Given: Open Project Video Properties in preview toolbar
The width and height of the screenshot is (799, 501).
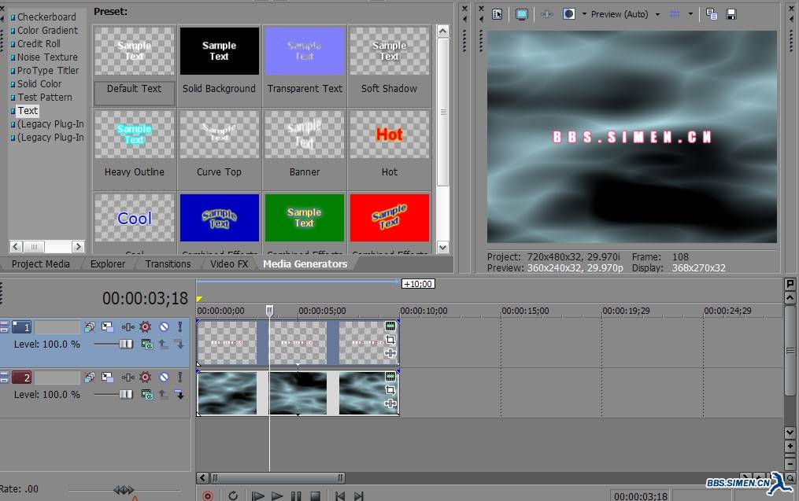Looking at the screenshot, I should [x=497, y=14].
